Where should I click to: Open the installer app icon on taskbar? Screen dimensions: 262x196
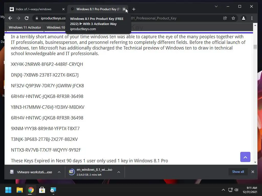[53, 190]
